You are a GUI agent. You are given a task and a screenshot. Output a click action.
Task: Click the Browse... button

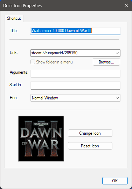point(106,62)
